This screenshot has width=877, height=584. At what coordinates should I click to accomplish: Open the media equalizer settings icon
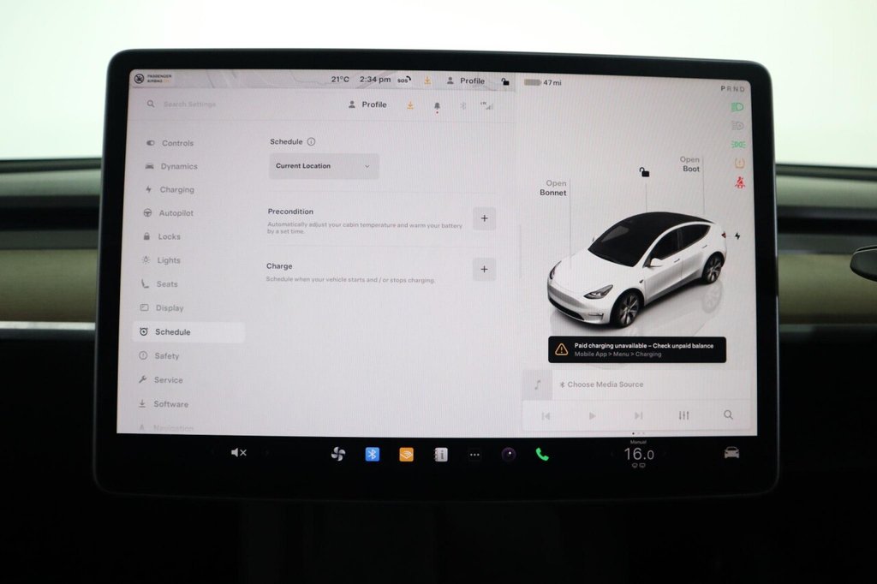683,415
